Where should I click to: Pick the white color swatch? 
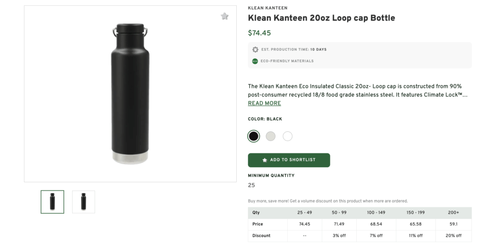(x=288, y=136)
